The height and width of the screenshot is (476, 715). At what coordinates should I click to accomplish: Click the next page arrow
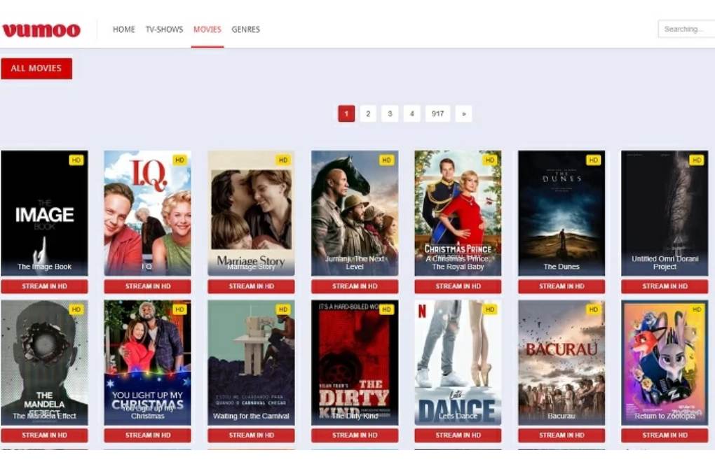click(x=464, y=113)
